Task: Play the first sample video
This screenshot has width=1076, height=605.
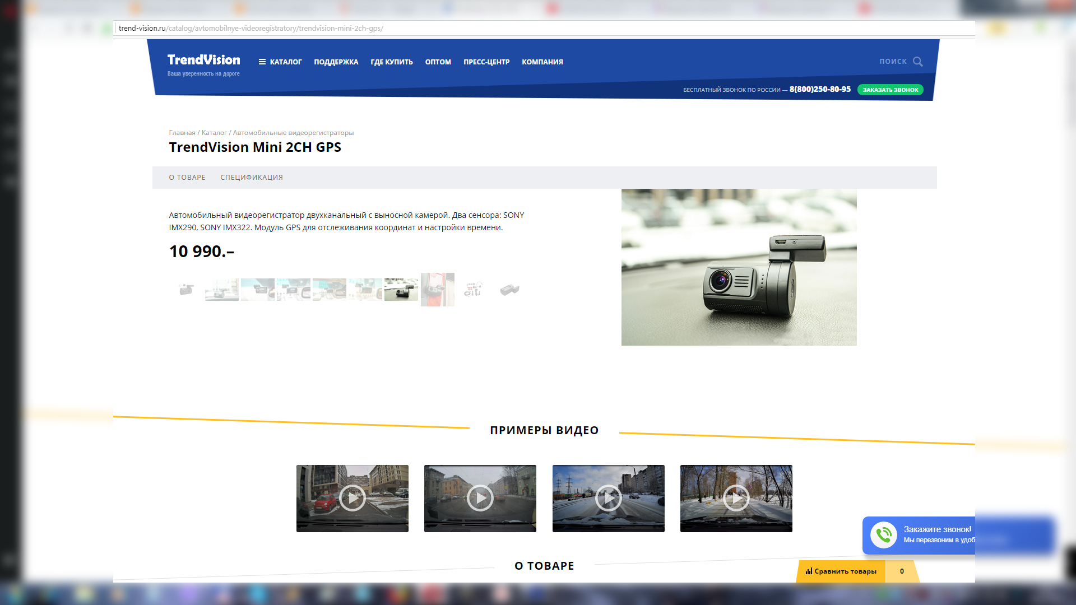Action: (x=353, y=498)
